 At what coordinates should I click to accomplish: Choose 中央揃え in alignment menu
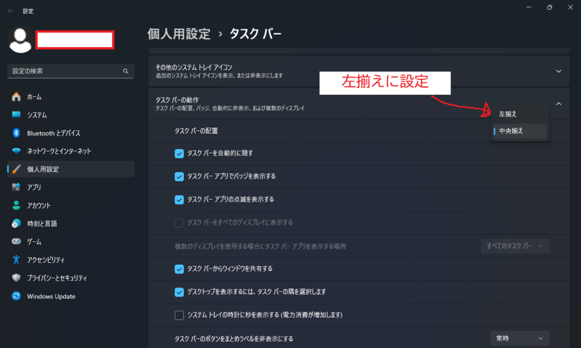[x=511, y=131]
